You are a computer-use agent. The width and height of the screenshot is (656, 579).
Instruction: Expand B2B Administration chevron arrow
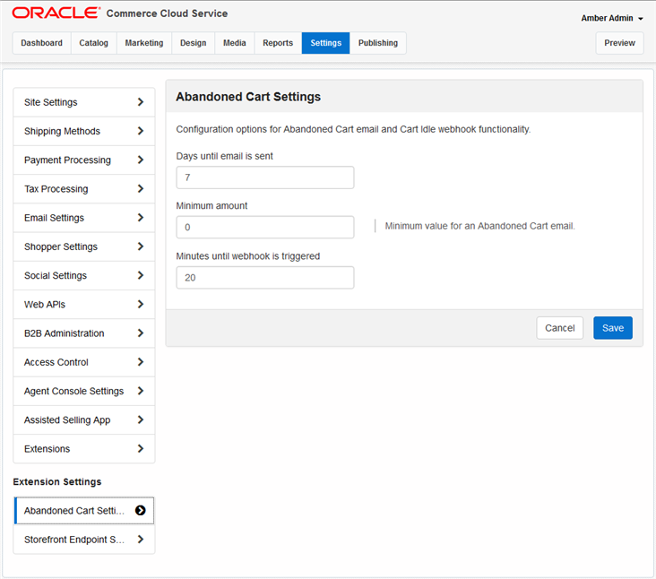(x=141, y=333)
